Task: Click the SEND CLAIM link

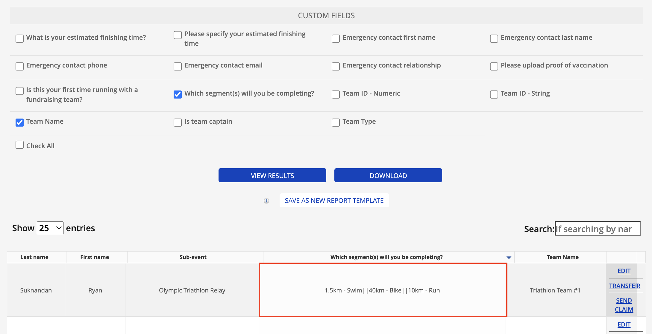Action: coord(624,305)
